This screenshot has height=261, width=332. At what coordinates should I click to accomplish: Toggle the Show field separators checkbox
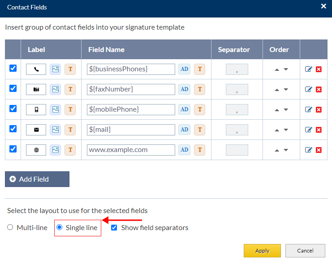[115, 227]
